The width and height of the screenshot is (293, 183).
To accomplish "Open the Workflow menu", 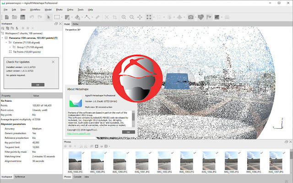I will point(35,10).
